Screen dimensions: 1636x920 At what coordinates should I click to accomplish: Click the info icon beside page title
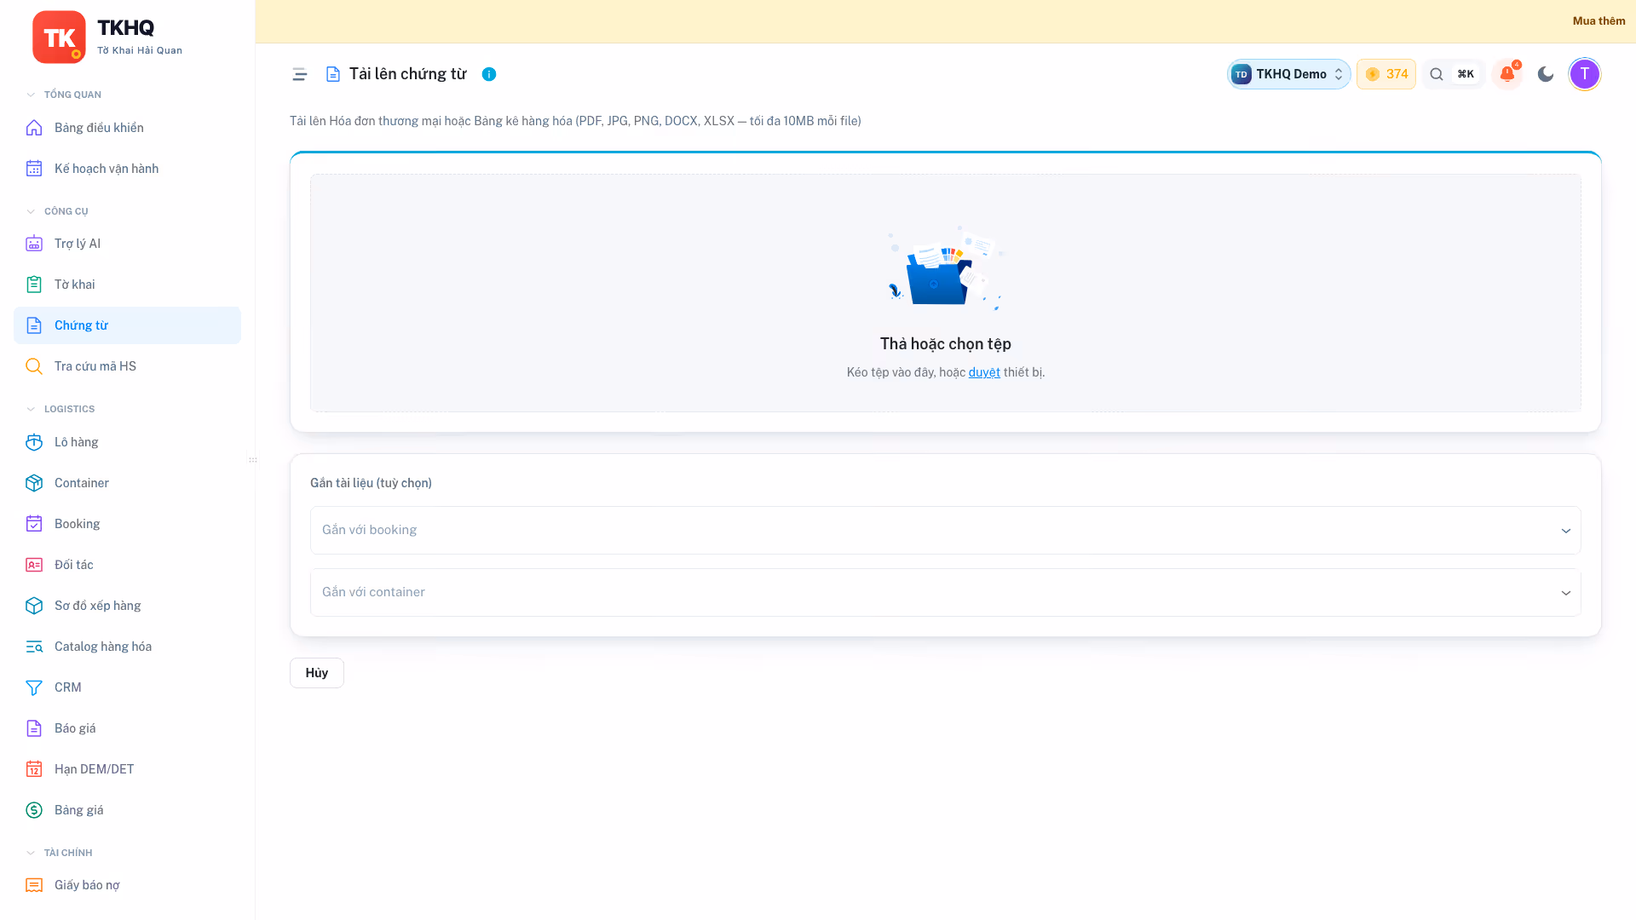[x=489, y=74]
